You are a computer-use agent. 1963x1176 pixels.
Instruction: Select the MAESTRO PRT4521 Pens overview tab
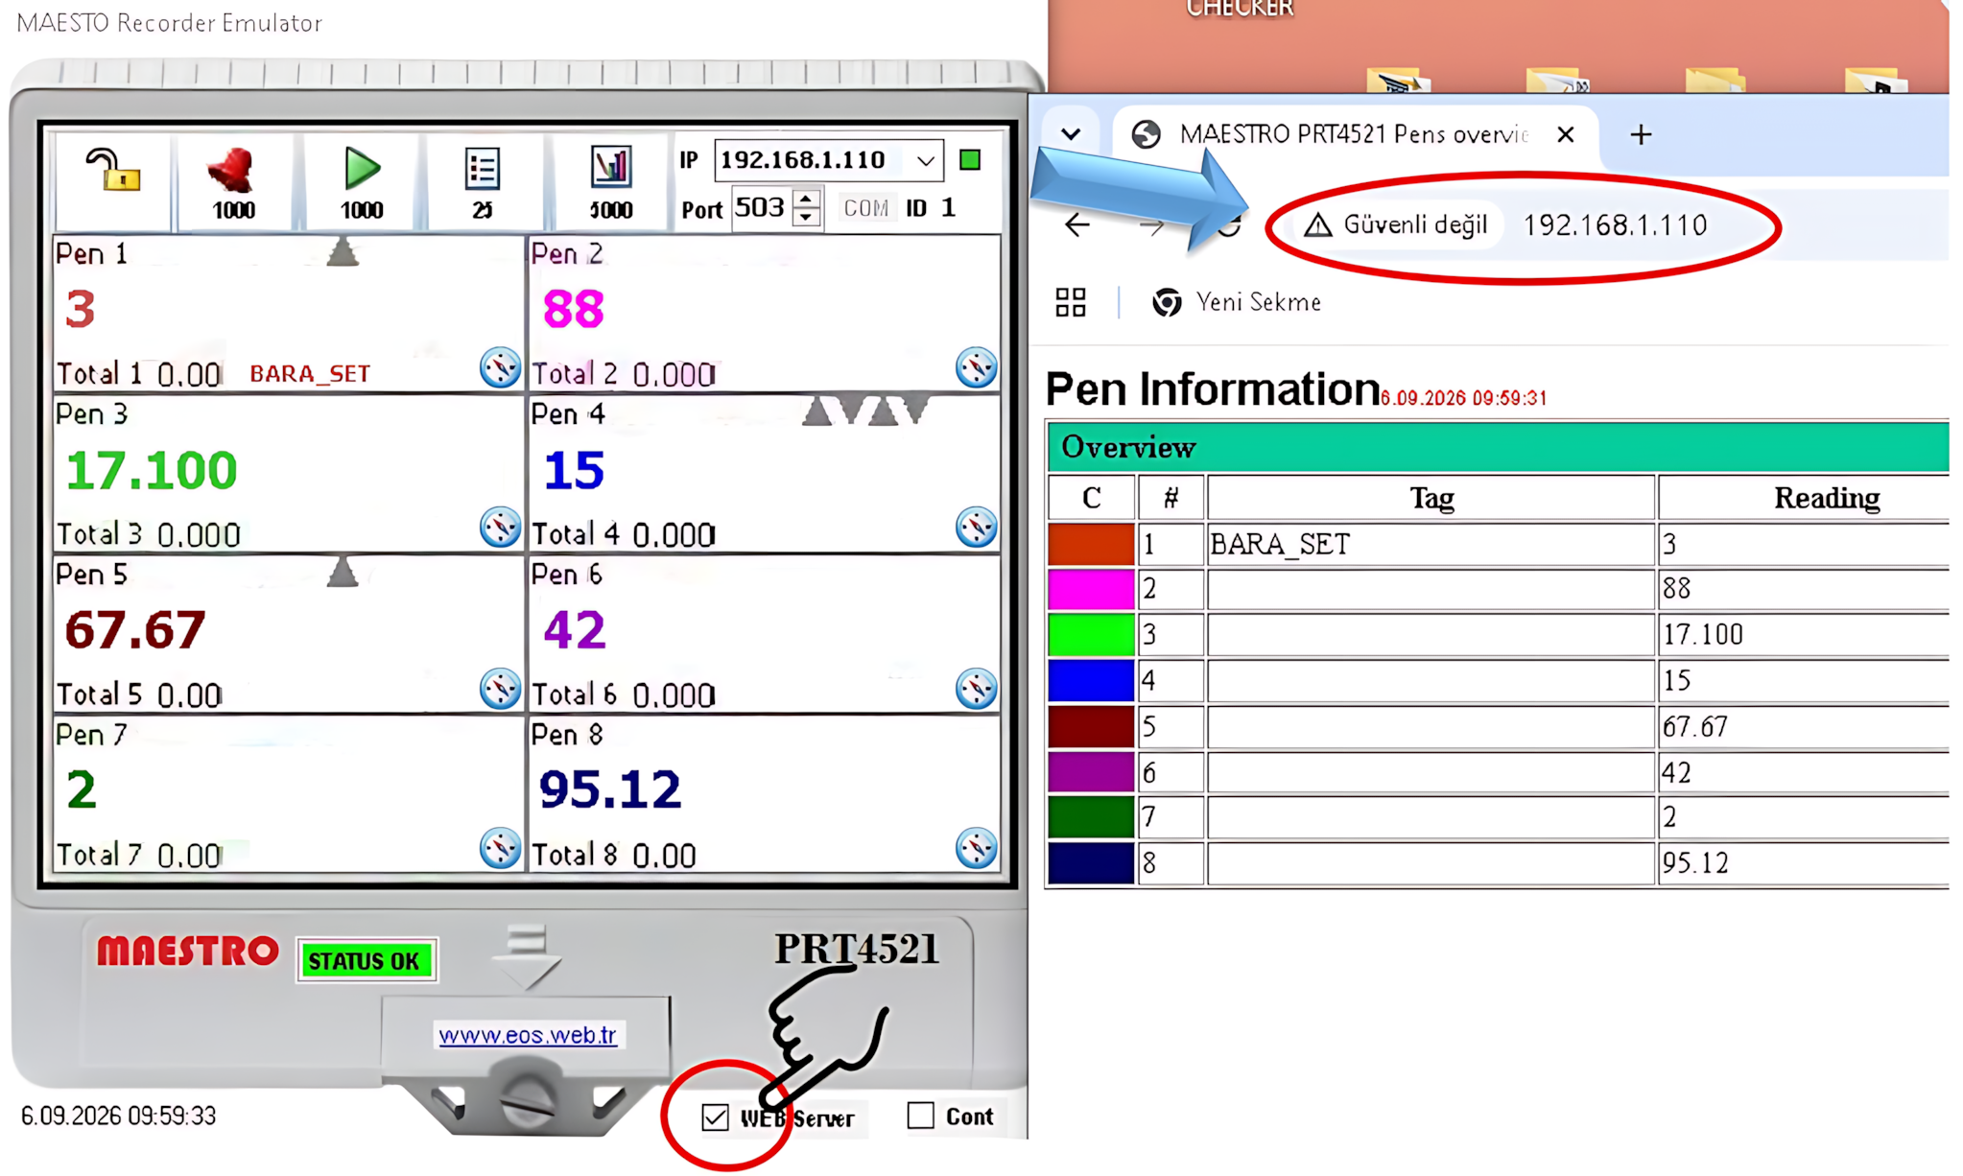coord(1354,134)
